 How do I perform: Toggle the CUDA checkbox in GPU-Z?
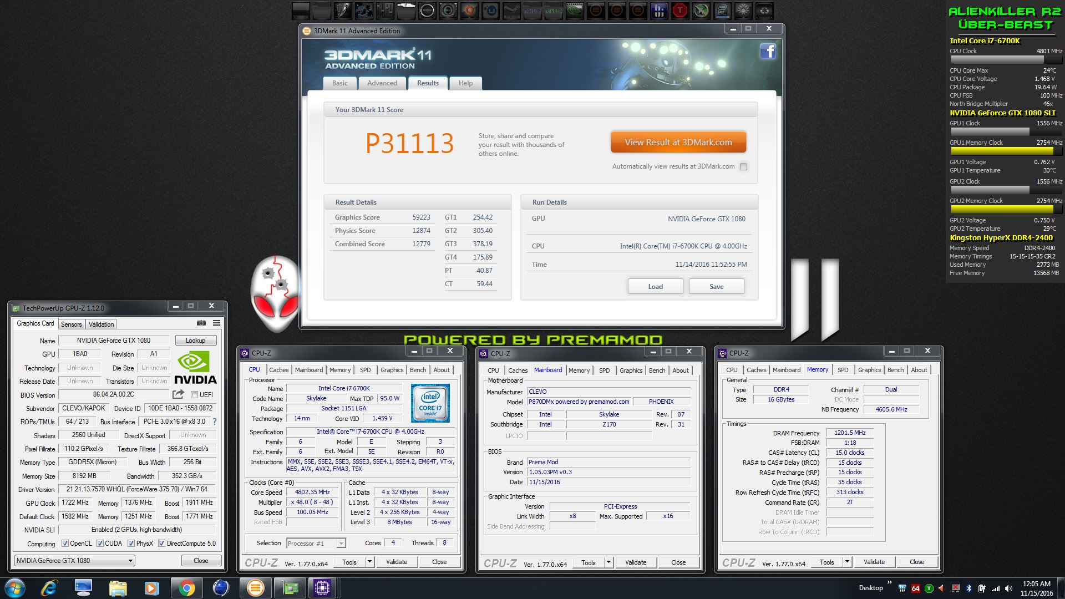coord(100,544)
